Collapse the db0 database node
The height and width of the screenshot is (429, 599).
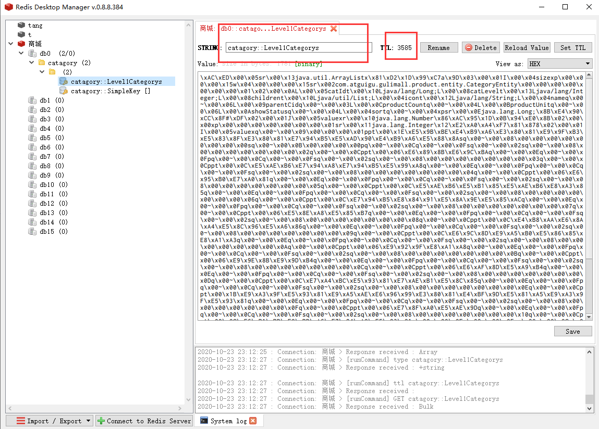point(21,53)
